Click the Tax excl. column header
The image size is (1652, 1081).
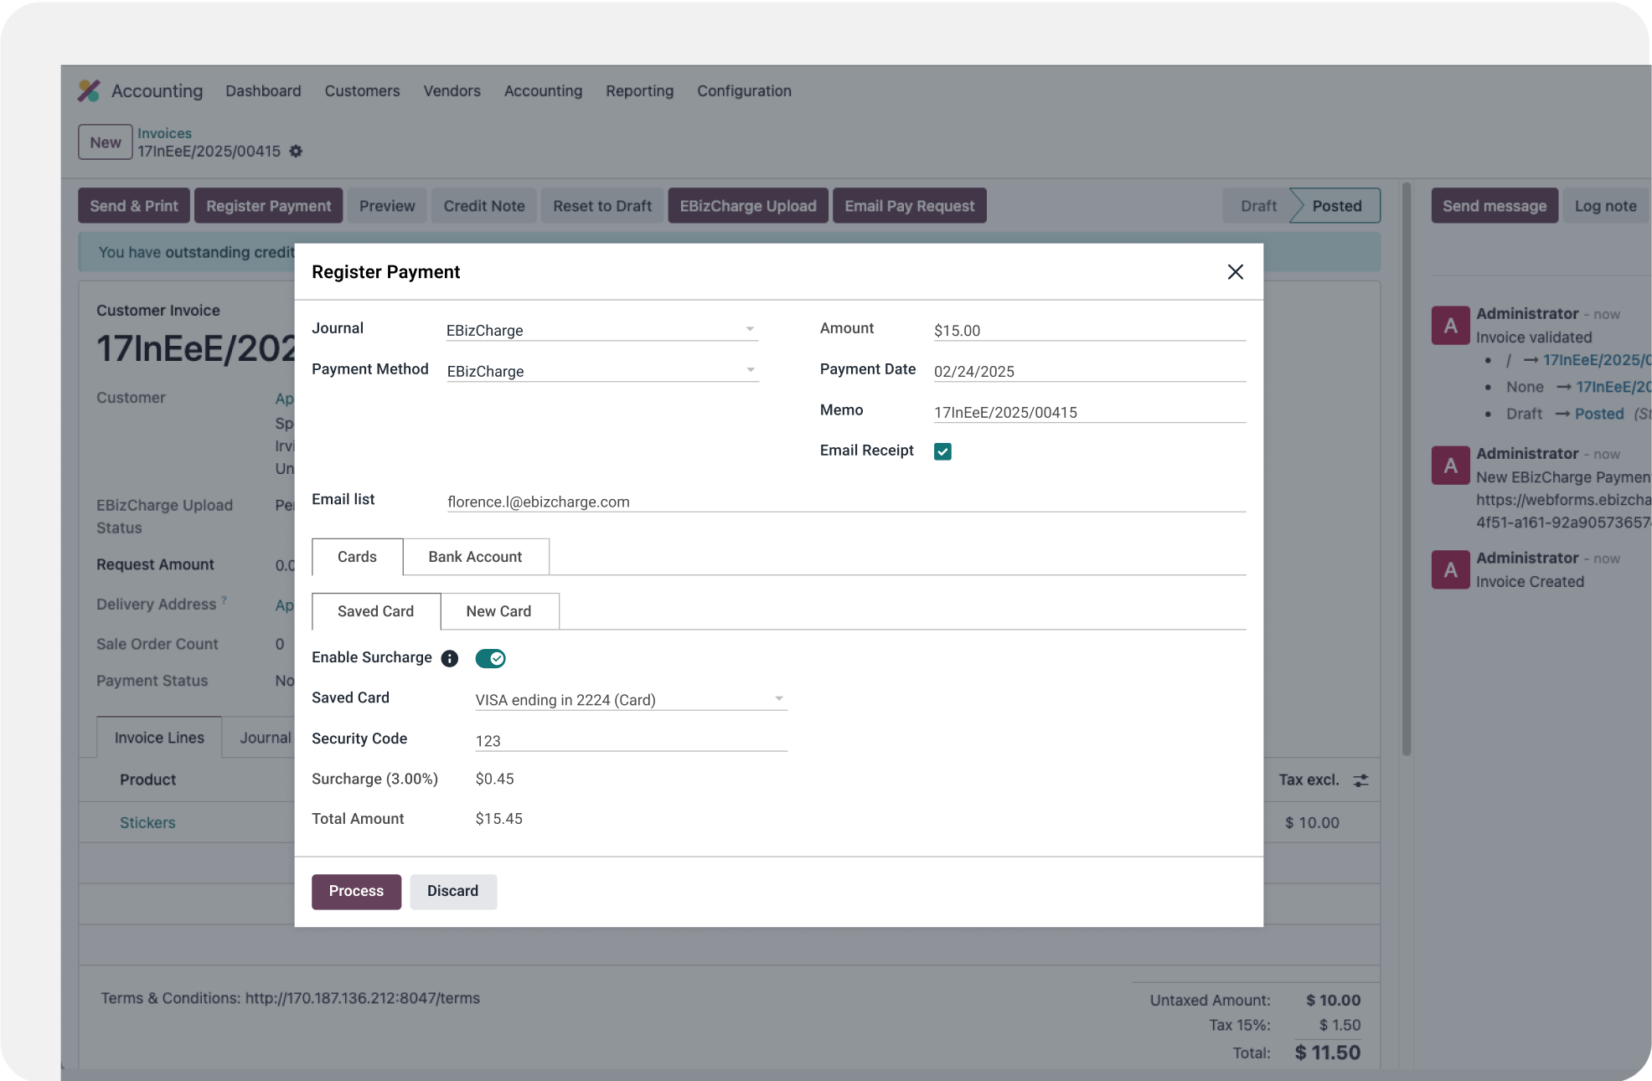tap(1309, 780)
